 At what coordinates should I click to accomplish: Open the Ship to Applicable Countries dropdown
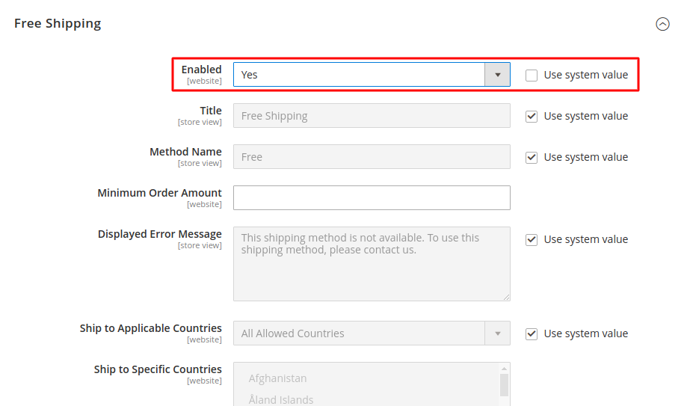(x=372, y=333)
